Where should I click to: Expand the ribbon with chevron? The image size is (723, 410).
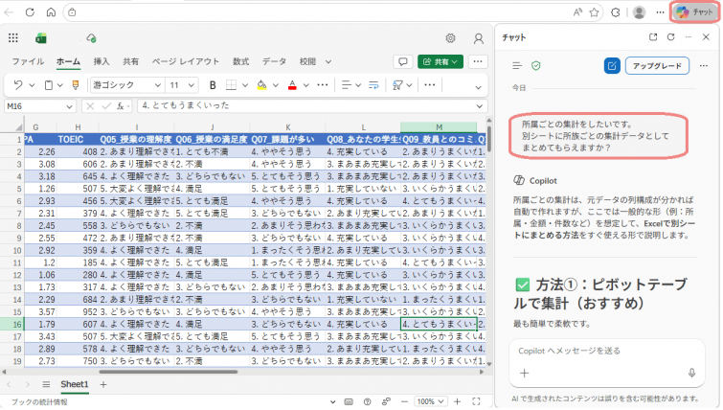point(478,87)
